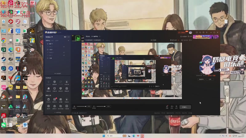Open the checkmark square icon in basic tools
Viewport: 246px width, 138px height.
[49, 99]
